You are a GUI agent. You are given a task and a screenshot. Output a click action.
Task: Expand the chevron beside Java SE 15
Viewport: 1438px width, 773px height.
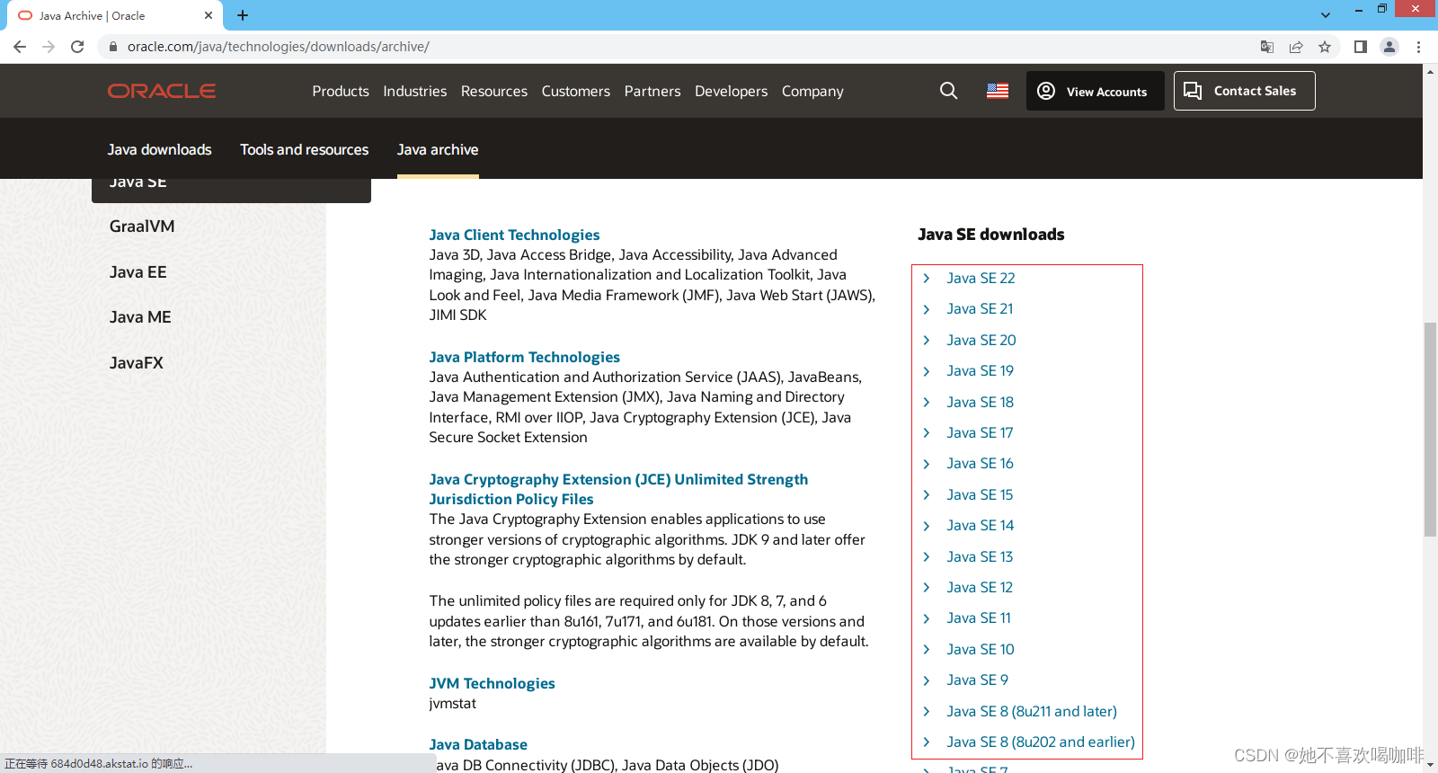point(927,495)
